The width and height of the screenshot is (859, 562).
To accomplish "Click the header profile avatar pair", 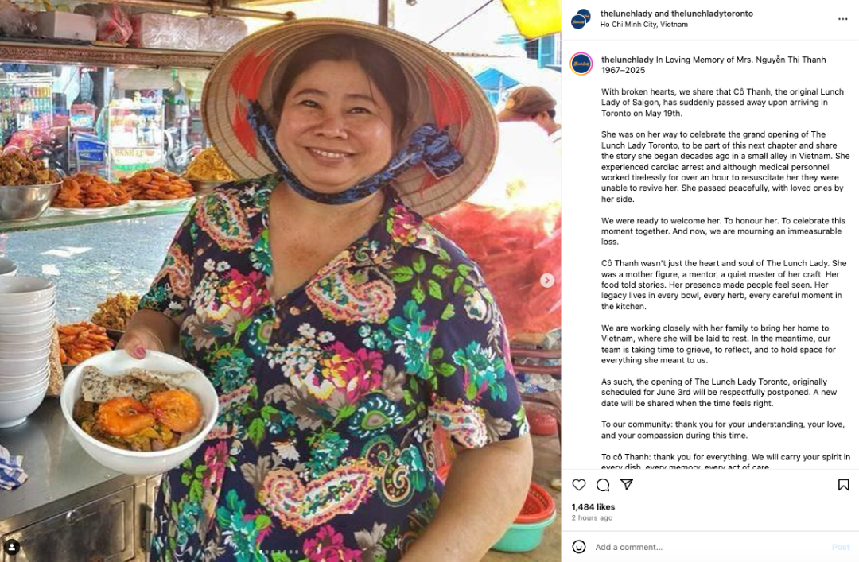I will point(581,19).
